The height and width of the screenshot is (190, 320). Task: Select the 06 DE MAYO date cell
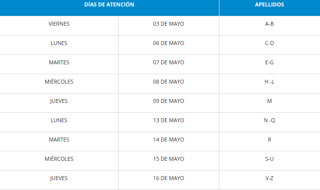pyautogui.click(x=169, y=45)
